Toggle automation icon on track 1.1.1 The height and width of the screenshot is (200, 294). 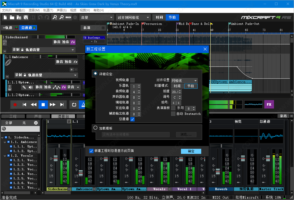(57, 87)
